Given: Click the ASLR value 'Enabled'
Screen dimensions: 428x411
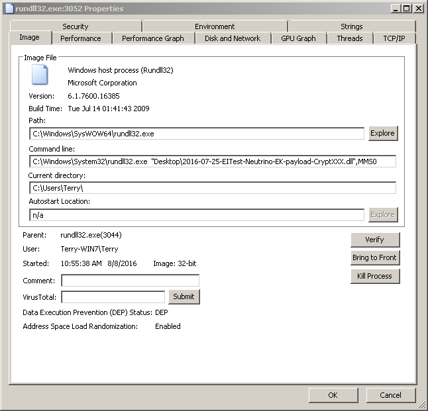Looking at the screenshot, I should (168, 326).
